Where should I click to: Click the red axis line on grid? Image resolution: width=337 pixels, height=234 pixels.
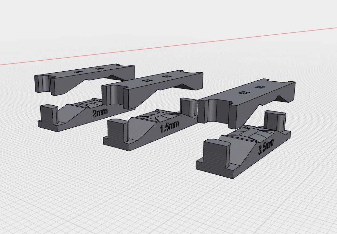point(168,46)
